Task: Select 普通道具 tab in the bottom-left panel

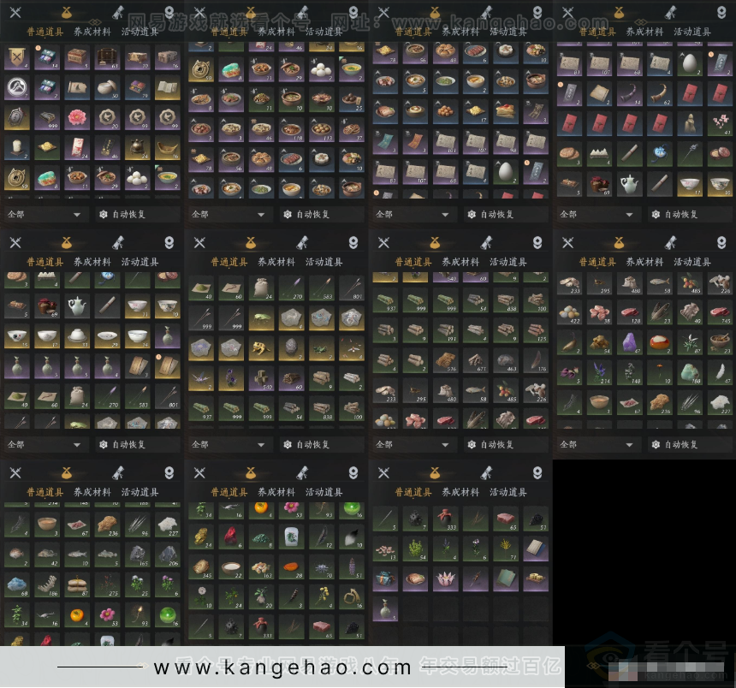Action: (45, 492)
